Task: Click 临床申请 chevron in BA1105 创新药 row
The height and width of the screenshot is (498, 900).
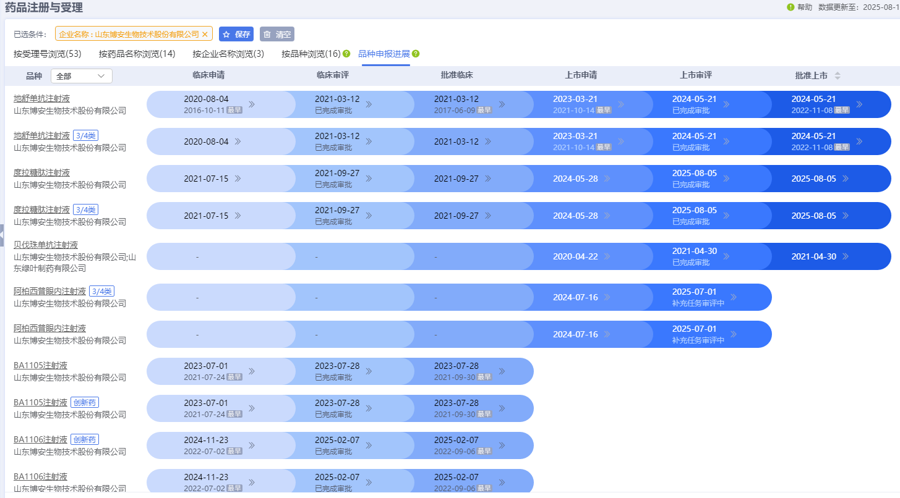Action: 252,408
